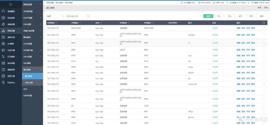
Task: Open IGMP代理 menu item
Action: tap(28, 95)
